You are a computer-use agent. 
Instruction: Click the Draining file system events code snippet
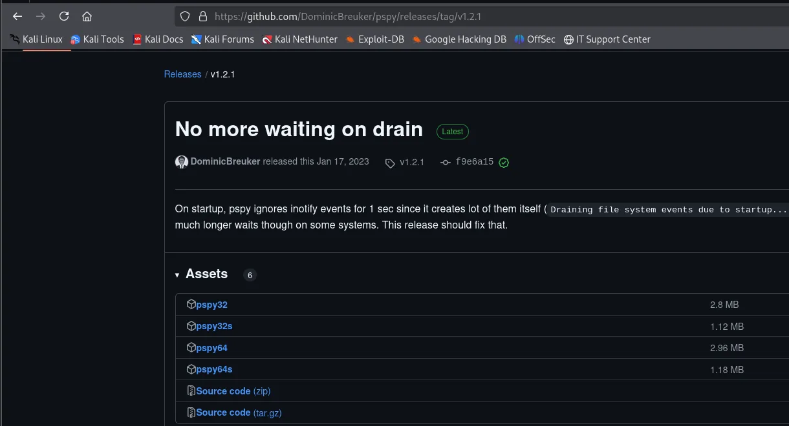[x=668, y=210]
